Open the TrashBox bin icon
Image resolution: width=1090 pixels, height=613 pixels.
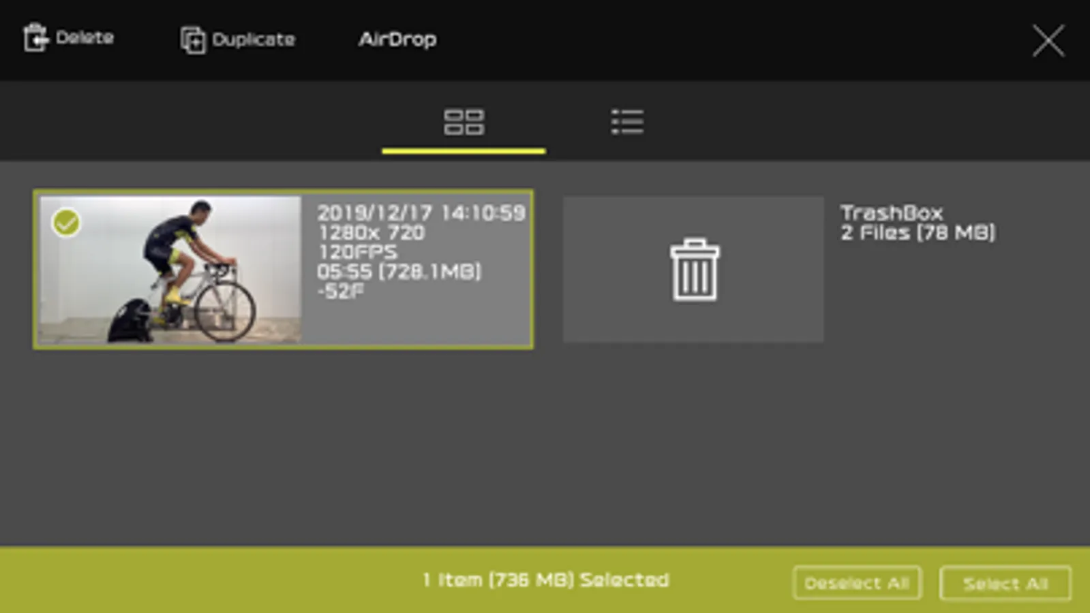694,270
